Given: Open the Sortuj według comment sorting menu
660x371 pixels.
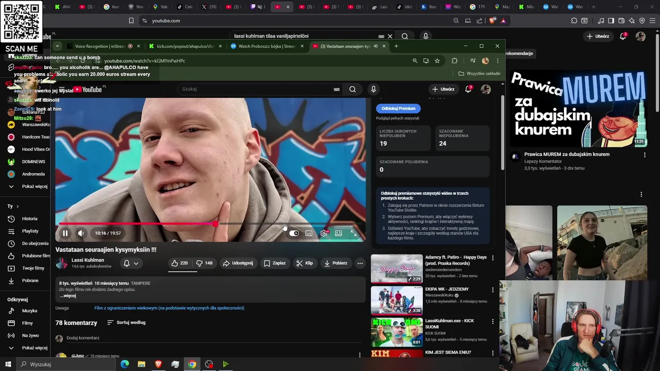Looking at the screenshot, I should click(x=126, y=323).
